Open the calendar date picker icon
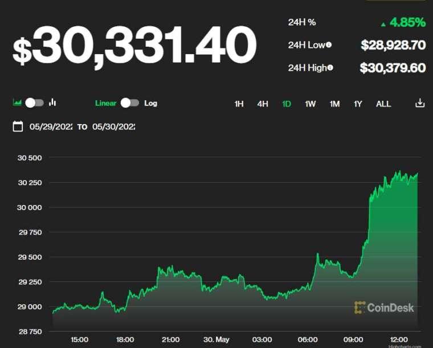This screenshot has height=348, width=433. tap(18, 126)
